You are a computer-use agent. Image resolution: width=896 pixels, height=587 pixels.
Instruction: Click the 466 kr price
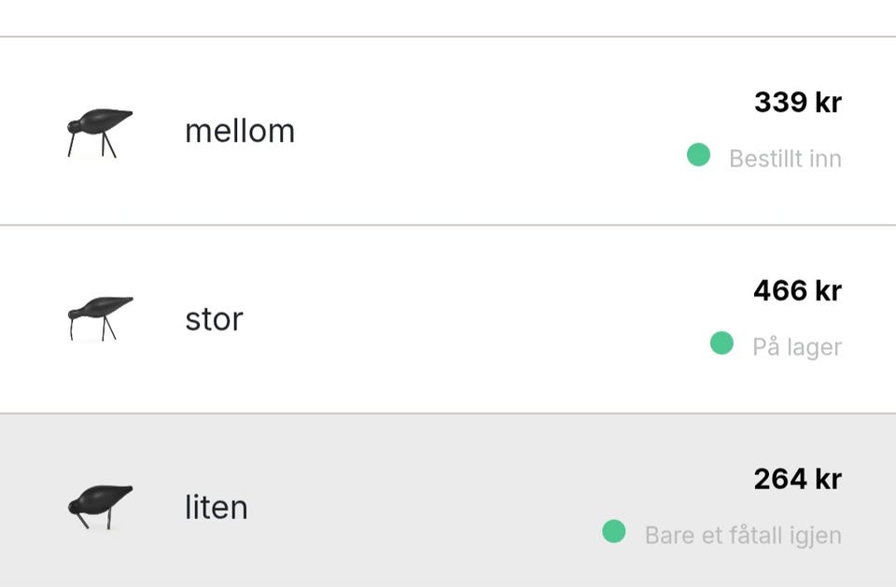pos(797,290)
